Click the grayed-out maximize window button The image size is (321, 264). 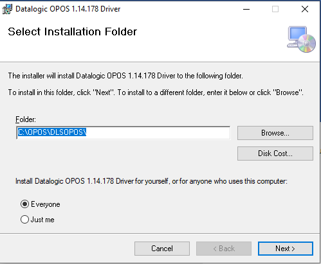[275, 9]
